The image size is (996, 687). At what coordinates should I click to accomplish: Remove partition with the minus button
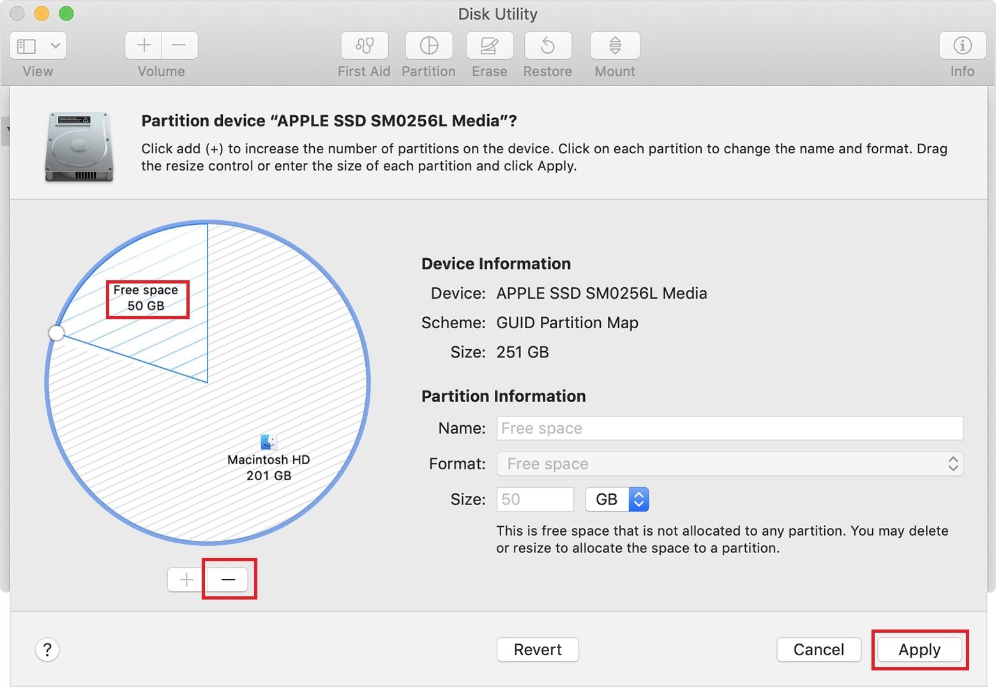[x=229, y=580]
